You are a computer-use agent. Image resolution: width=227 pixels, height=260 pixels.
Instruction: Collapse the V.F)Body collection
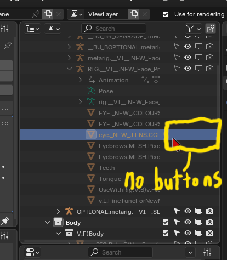point(58,234)
